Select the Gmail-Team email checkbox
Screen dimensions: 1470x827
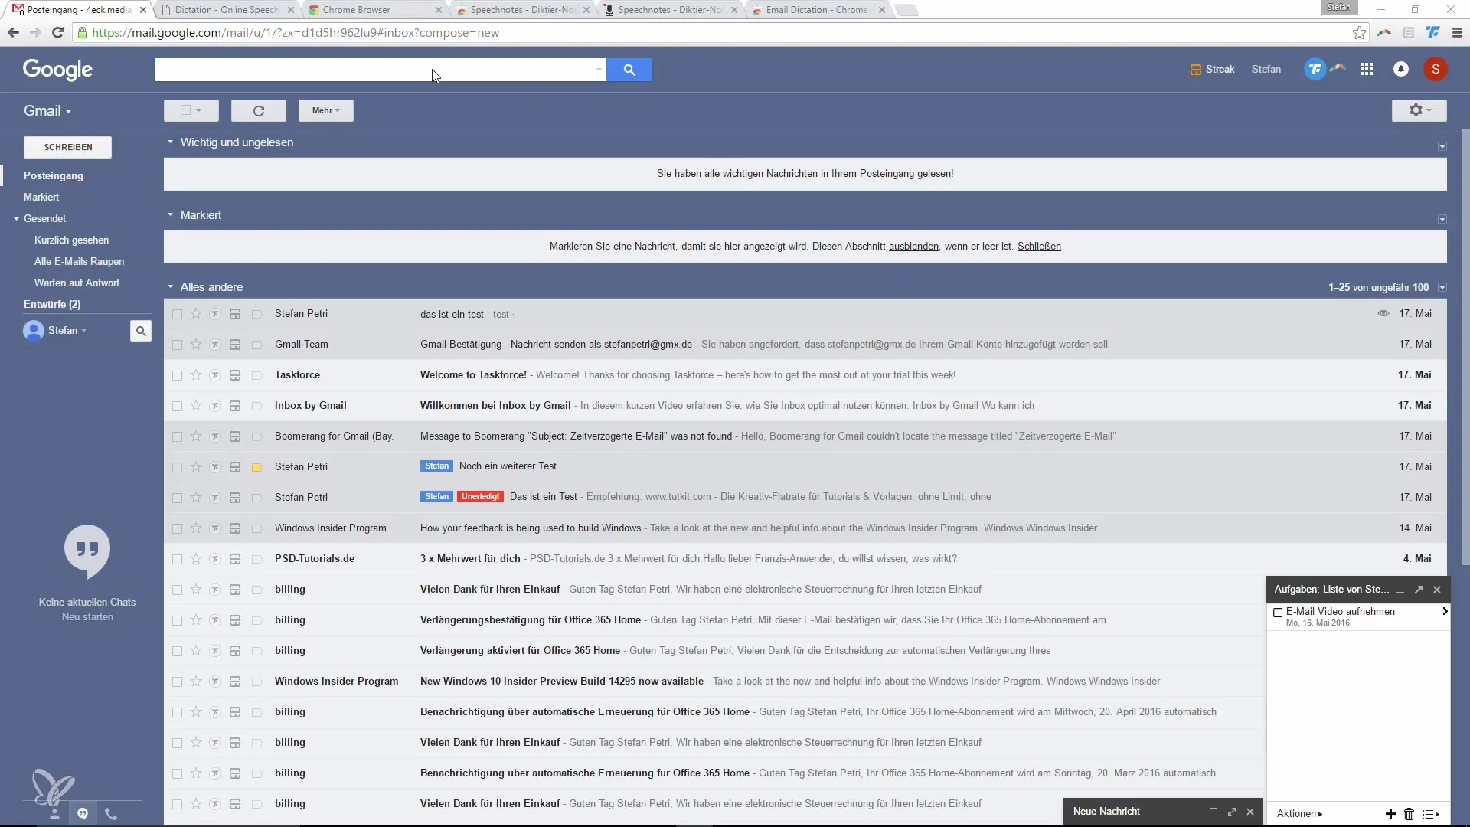[x=178, y=345]
